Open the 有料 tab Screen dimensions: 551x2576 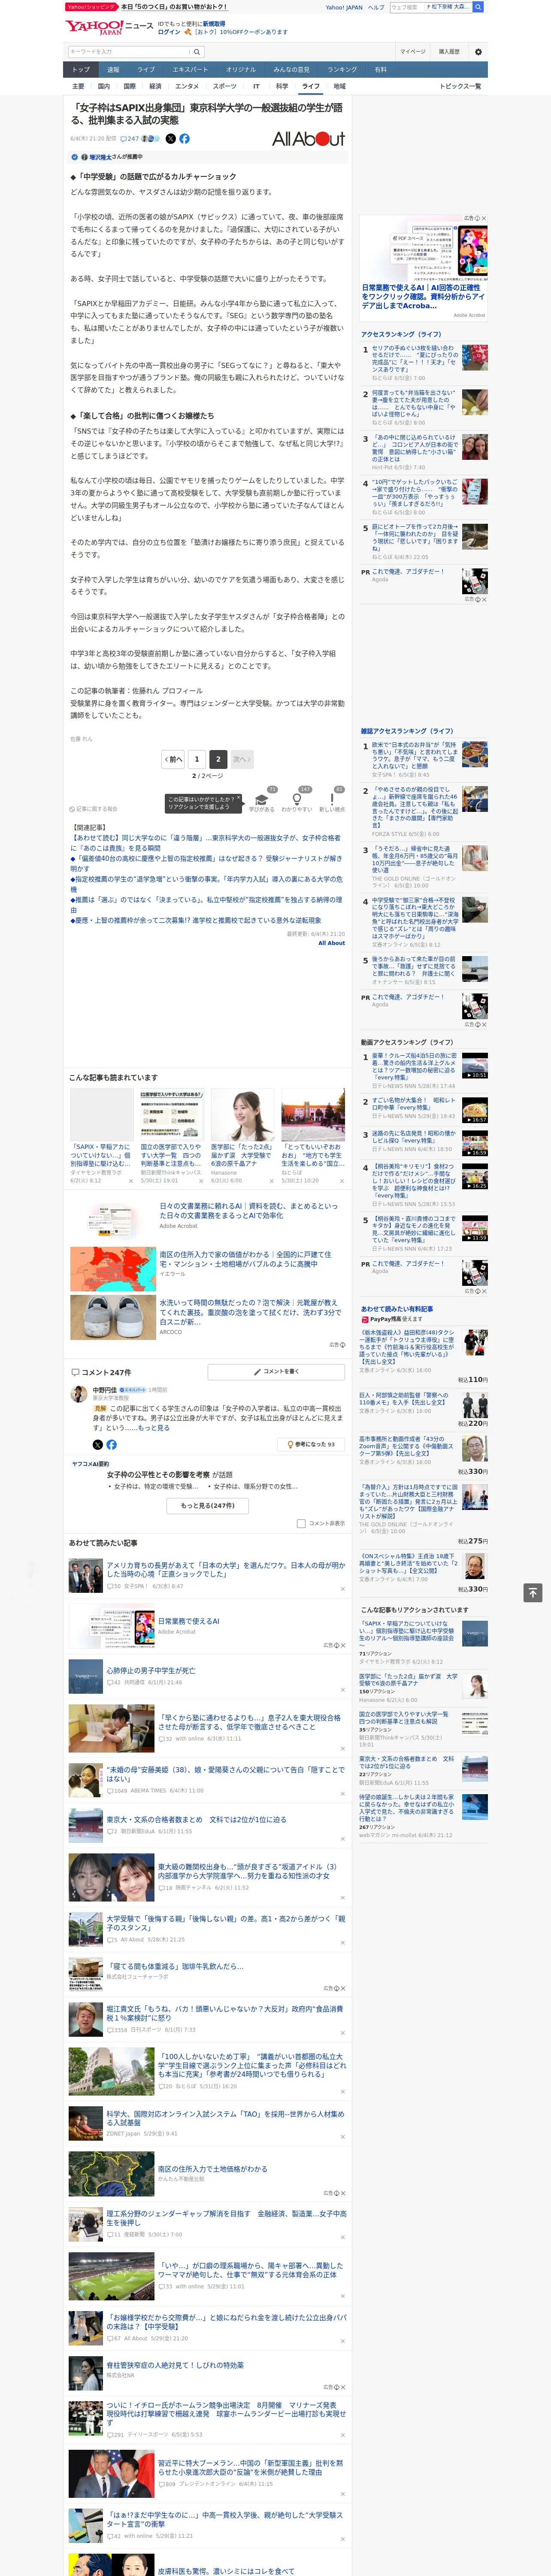[x=380, y=70]
